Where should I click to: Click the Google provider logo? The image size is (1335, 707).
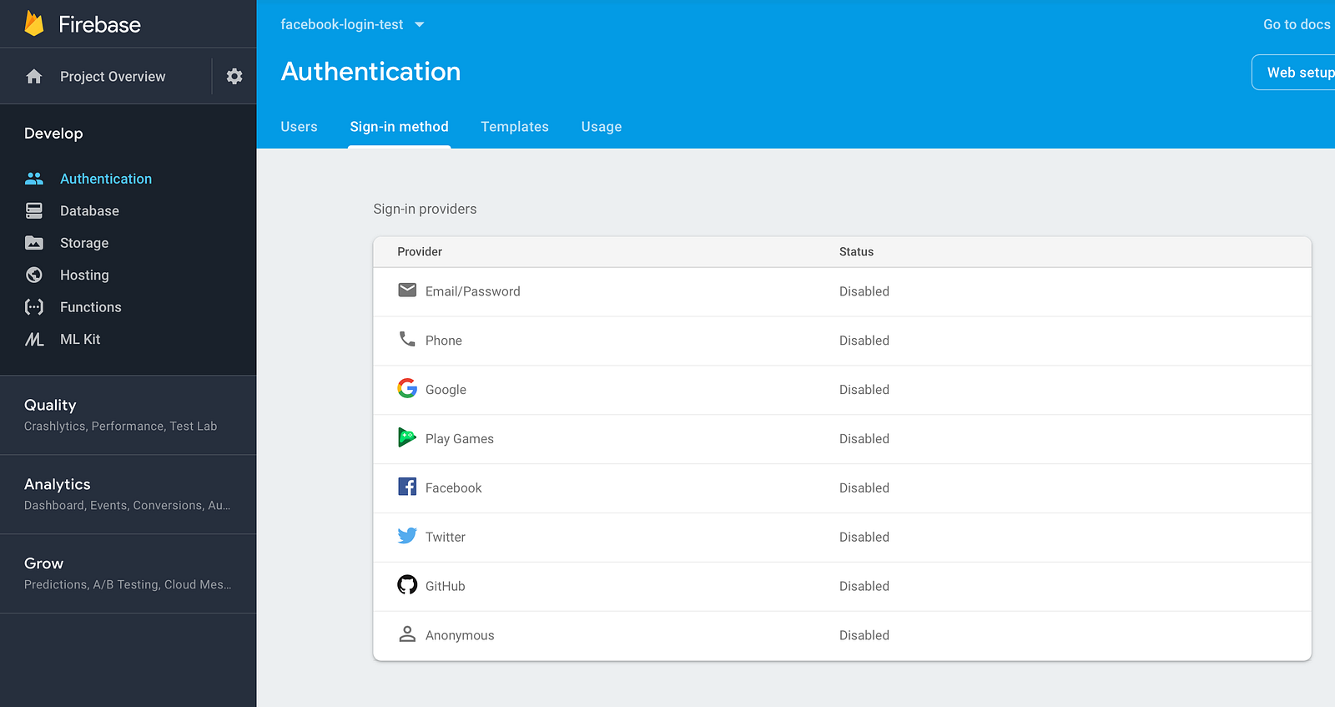coord(407,388)
